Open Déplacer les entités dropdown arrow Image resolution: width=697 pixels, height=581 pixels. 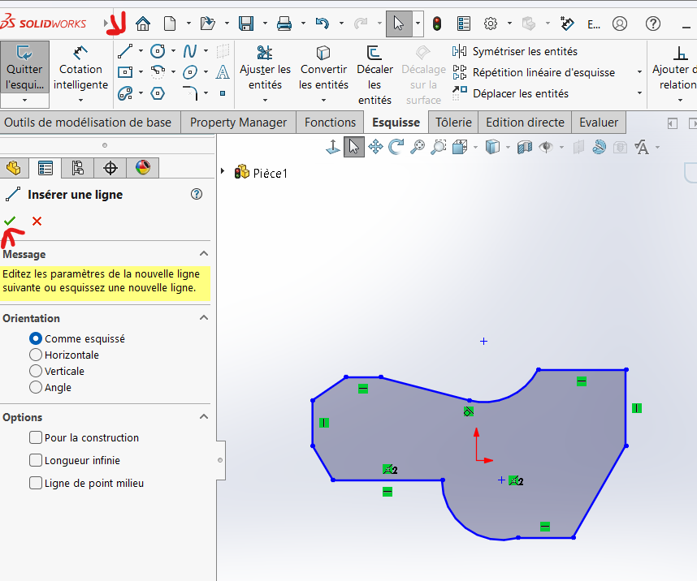tap(639, 93)
